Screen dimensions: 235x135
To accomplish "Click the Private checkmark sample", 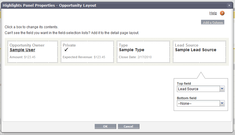I will (x=66, y=50).
